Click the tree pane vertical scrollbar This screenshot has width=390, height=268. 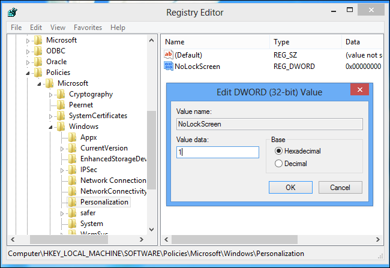[151, 150]
